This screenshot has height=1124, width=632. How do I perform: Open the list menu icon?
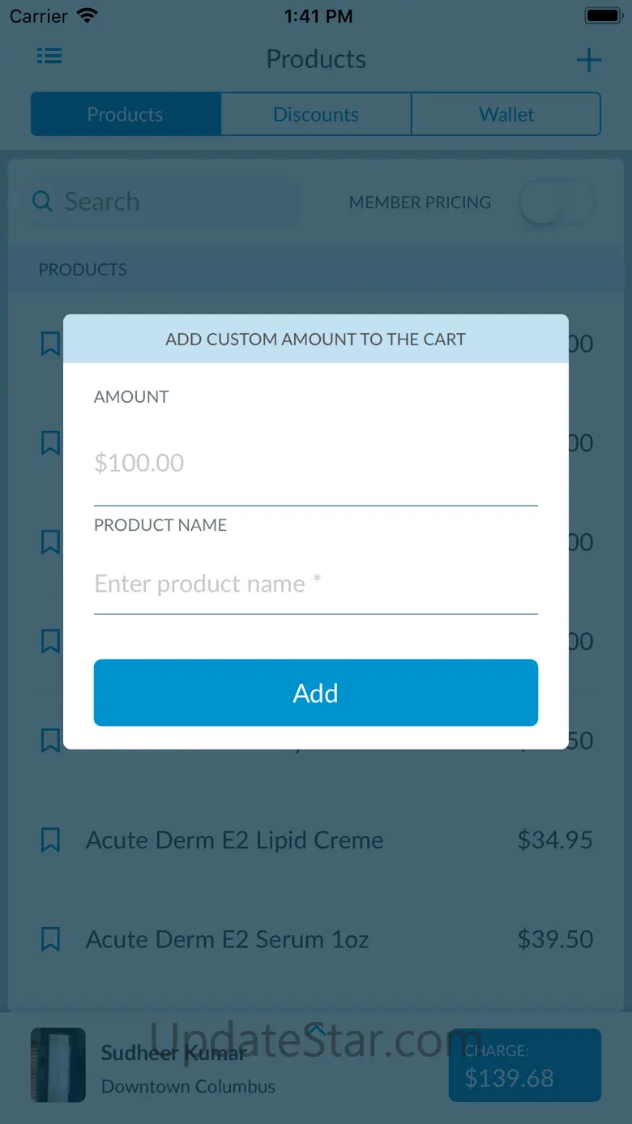49,56
